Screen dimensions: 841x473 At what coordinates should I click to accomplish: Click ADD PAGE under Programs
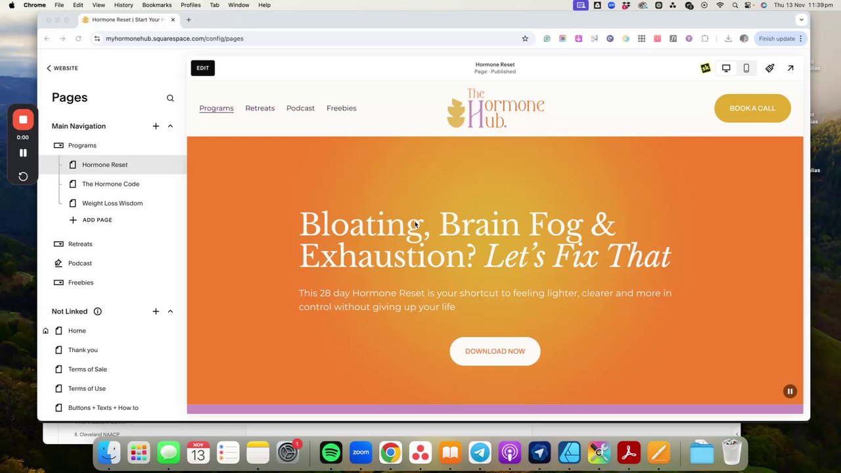(x=91, y=220)
